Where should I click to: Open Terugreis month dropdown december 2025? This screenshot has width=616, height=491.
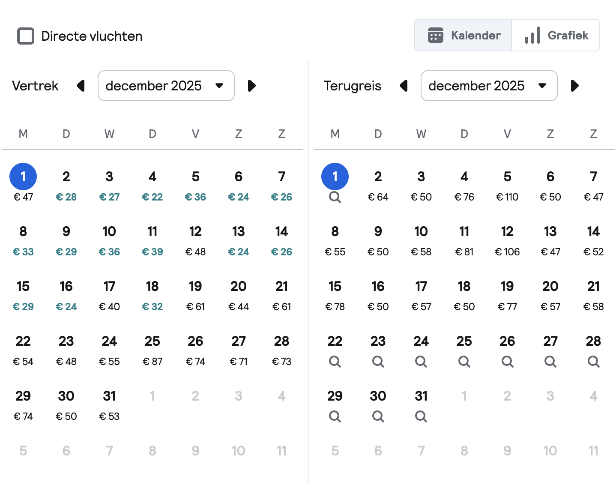point(489,86)
